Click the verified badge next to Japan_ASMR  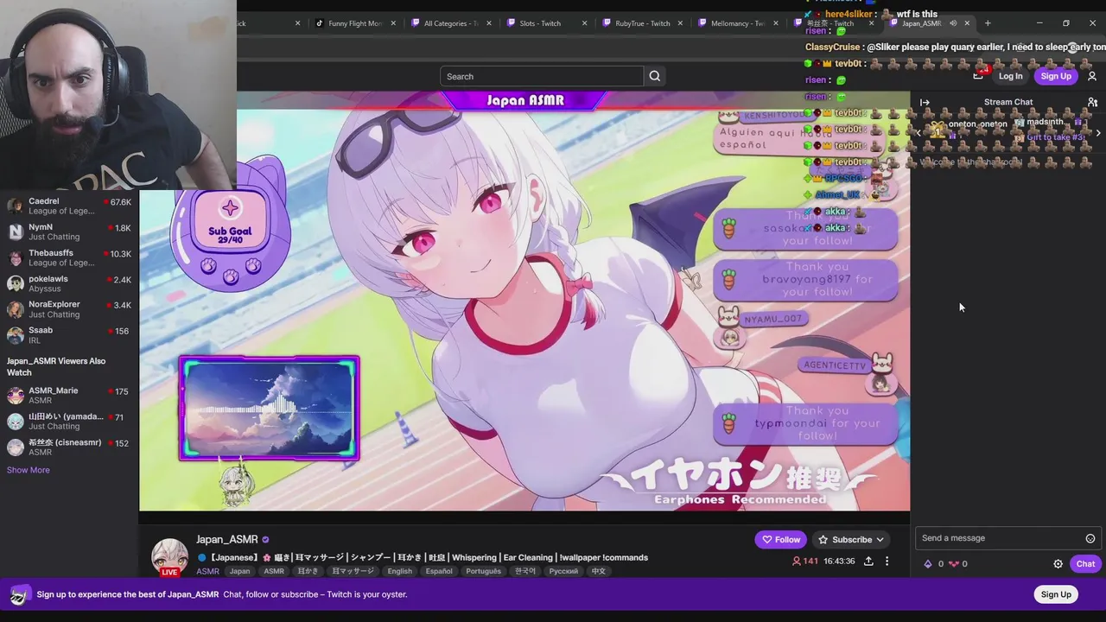pyautogui.click(x=265, y=540)
